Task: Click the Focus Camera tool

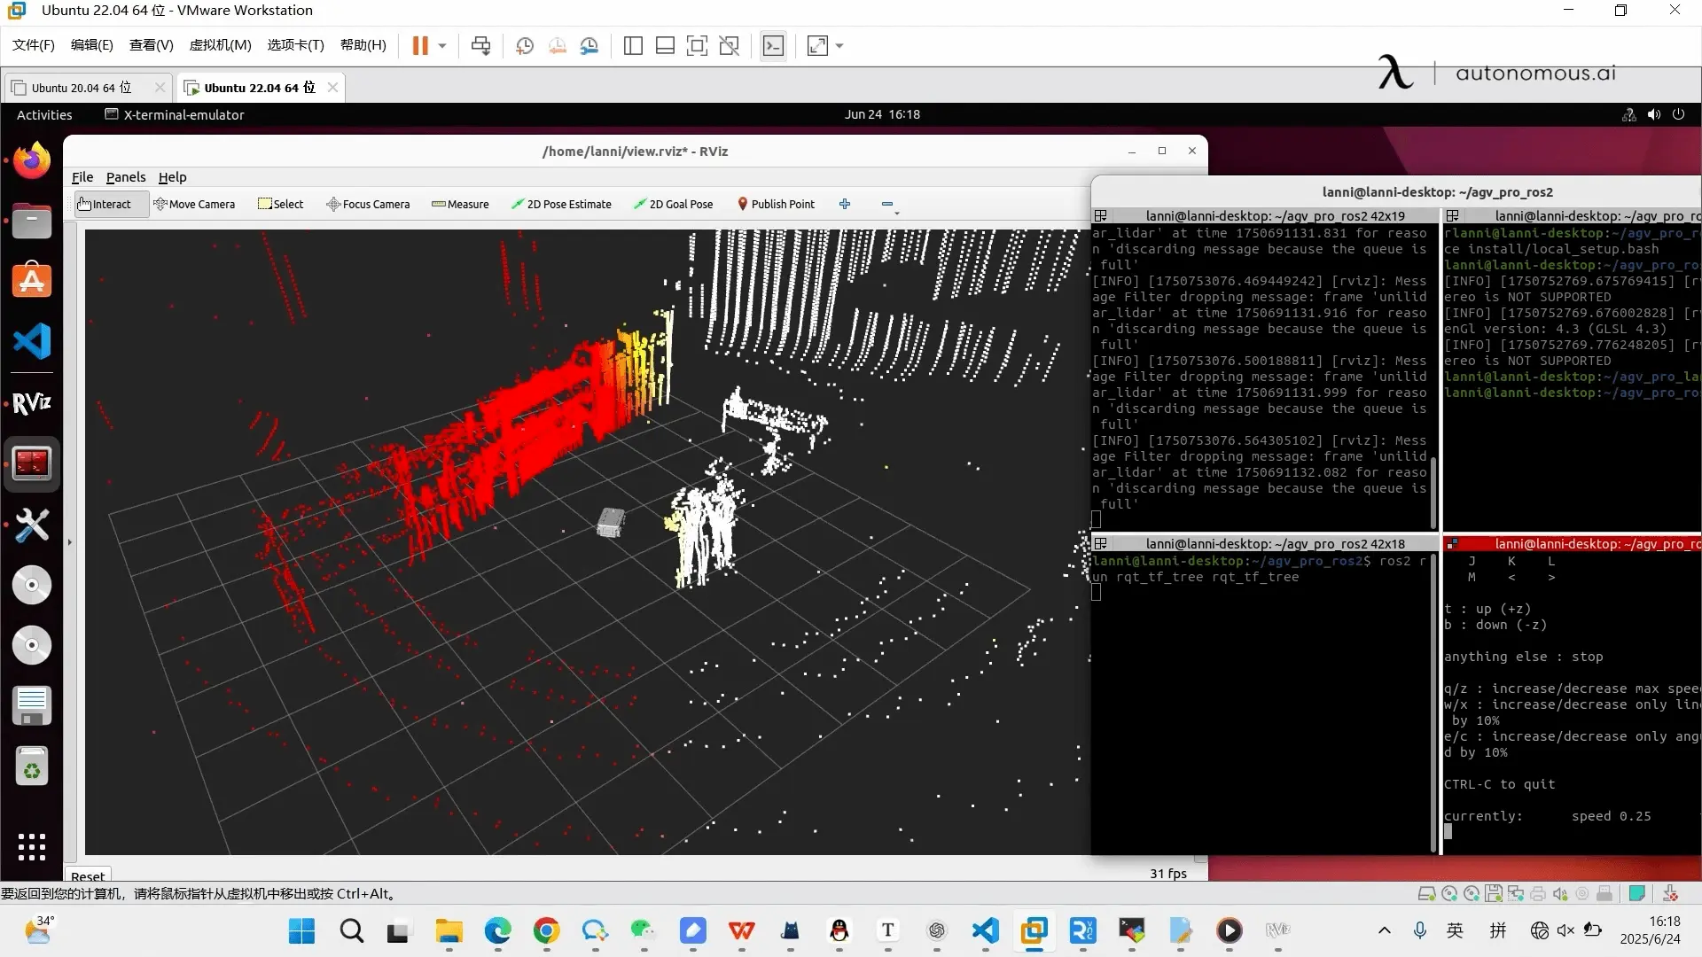Action: tap(368, 204)
